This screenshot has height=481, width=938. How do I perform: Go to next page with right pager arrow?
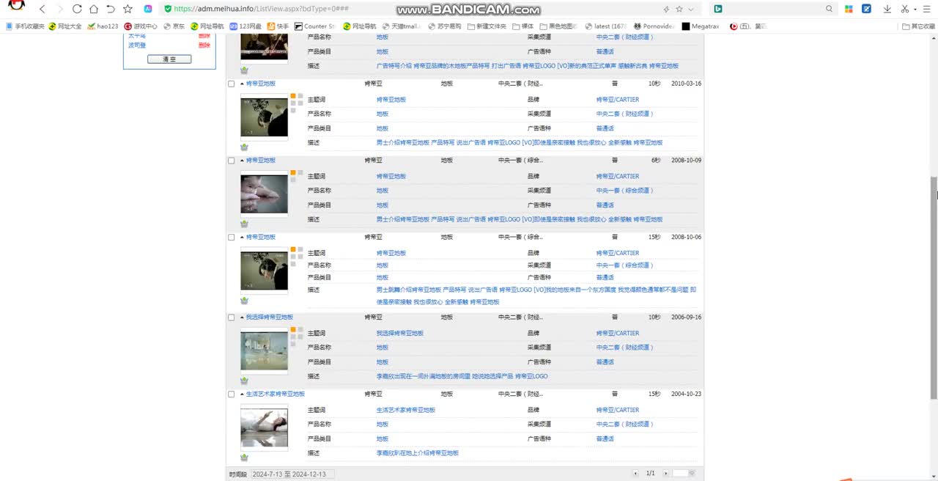pos(665,474)
